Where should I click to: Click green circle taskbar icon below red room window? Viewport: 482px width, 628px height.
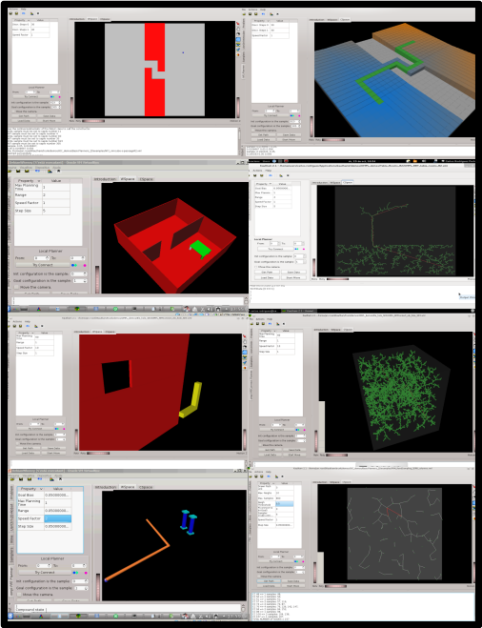(x=115, y=309)
